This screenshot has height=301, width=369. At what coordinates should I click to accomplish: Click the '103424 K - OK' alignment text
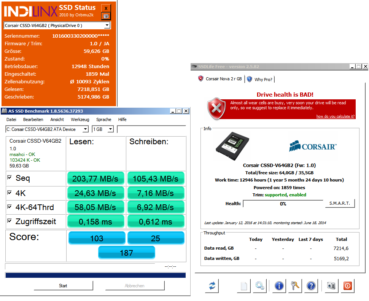25,160
